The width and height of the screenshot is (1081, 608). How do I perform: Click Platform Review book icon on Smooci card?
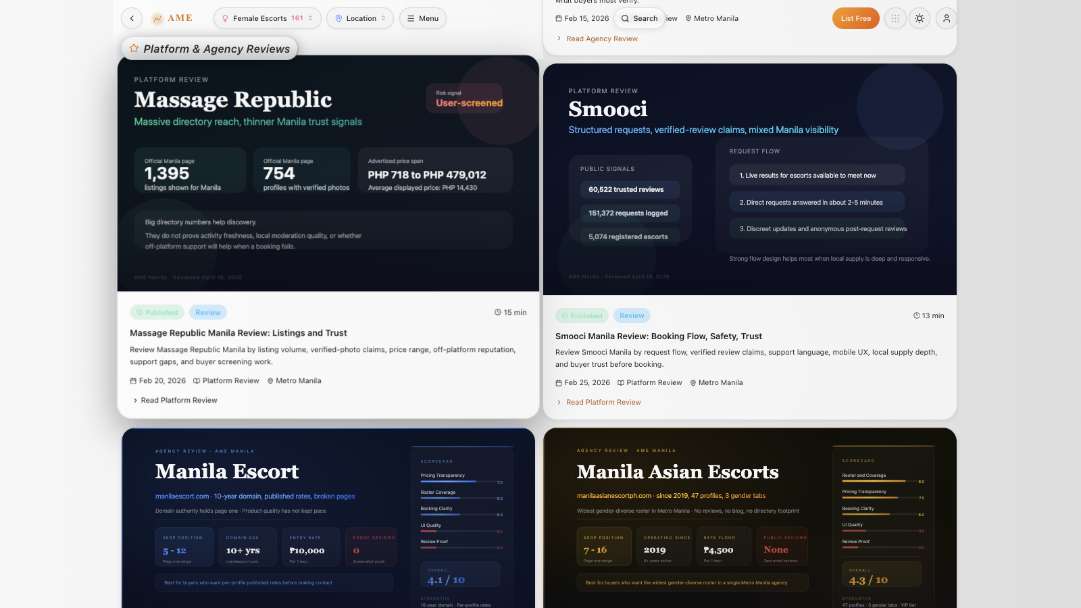[x=621, y=383]
